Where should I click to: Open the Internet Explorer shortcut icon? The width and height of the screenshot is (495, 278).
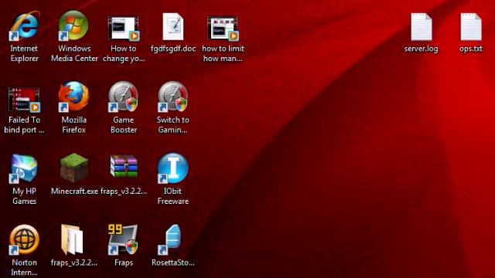(x=24, y=26)
